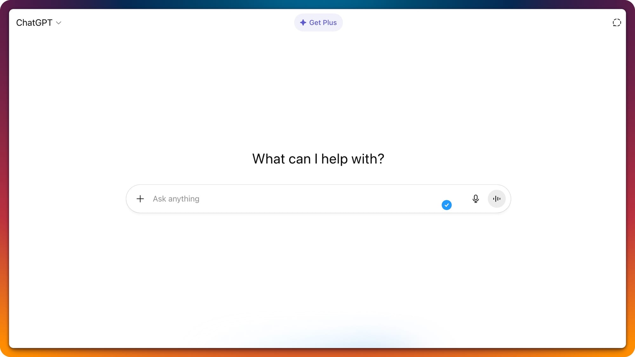
Task: Turn on temporary chat with dashed circle icon
Action: 617,23
